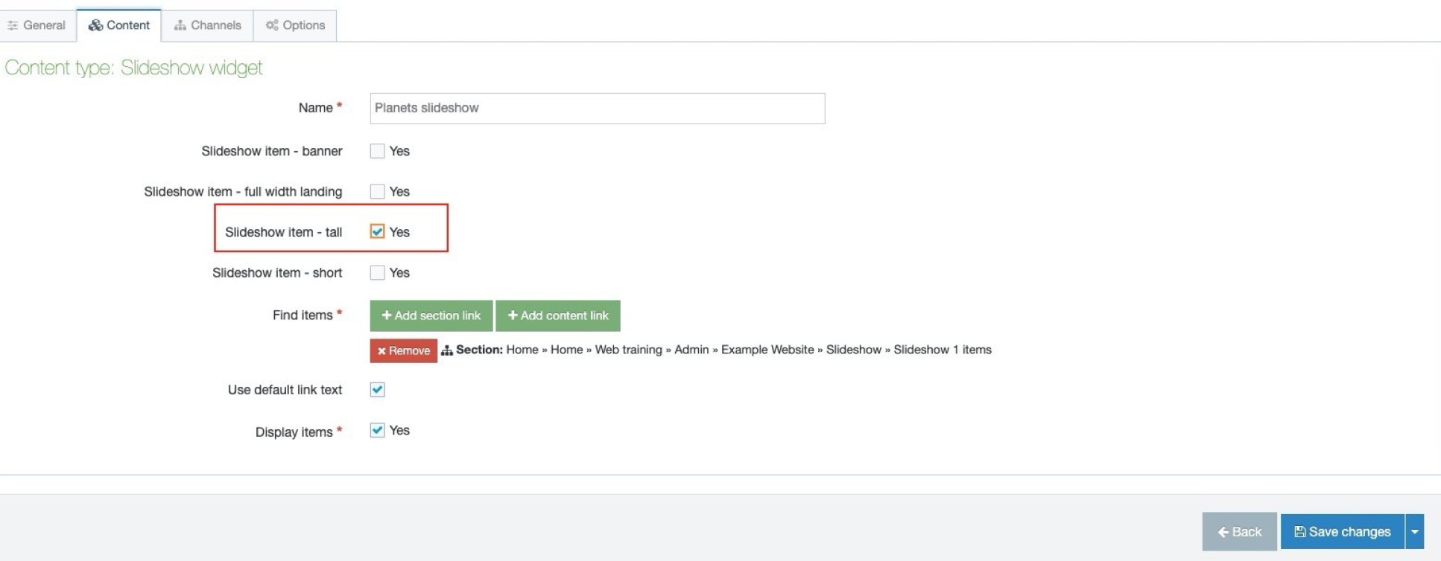
Task: Remove the linked Slideshow section
Action: (x=403, y=350)
